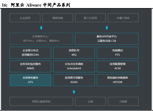Select 消息队列 MQ tile
Viewport: 153px width, 111px height.
coord(74,53)
